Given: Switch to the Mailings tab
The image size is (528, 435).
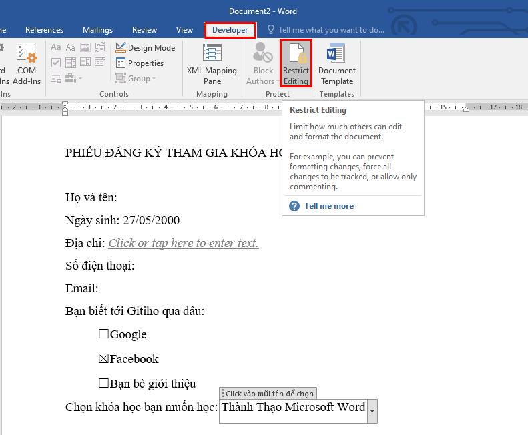Looking at the screenshot, I should coord(97,30).
